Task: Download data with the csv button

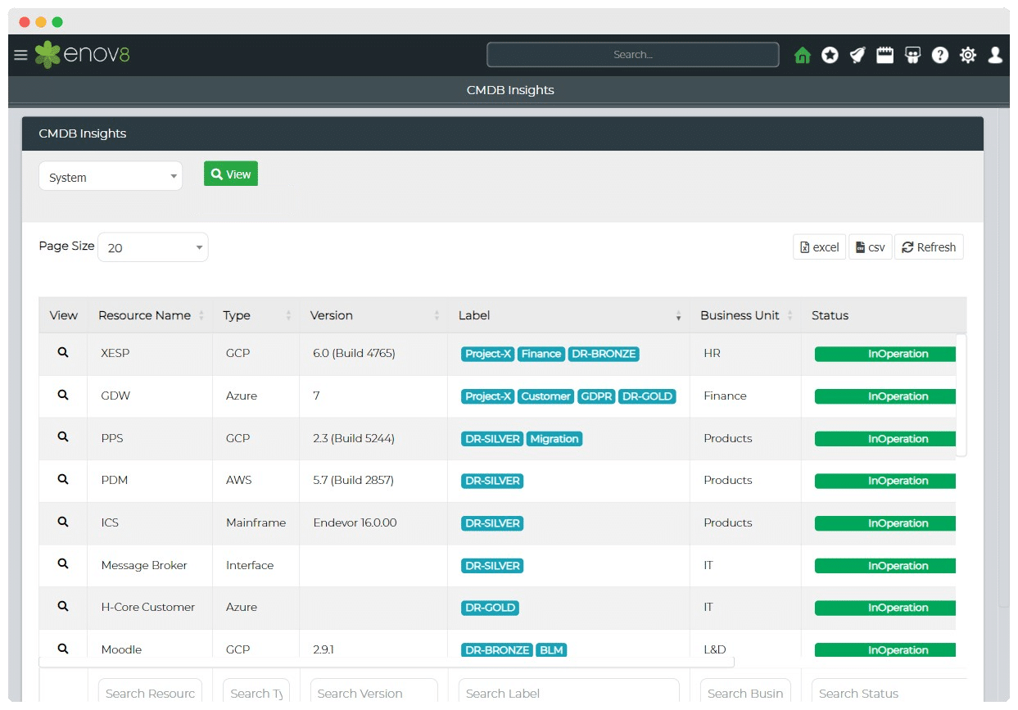Action: pyautogui.click(x=870, y=247)
